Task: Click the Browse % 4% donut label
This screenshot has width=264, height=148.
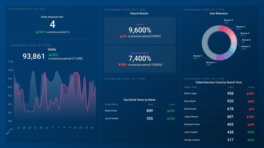Action: pos(246,41)
